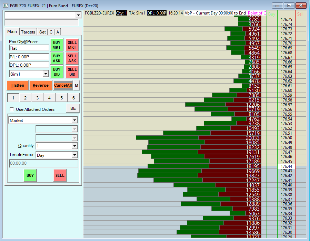Open the A tab
The height and width of the screenshot is (241, 310).
pos(58,32)
